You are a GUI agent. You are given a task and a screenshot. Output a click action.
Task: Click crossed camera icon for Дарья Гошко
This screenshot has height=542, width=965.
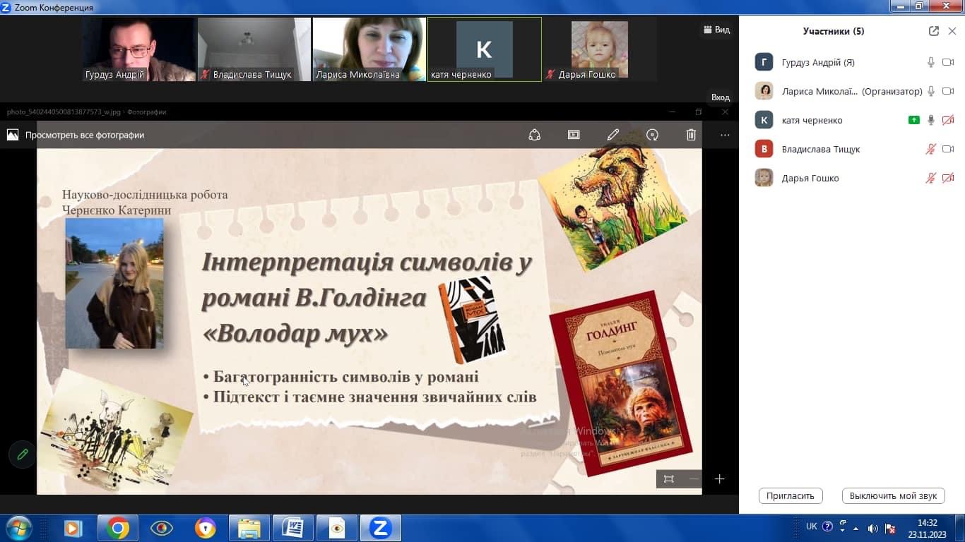point(948,178)
